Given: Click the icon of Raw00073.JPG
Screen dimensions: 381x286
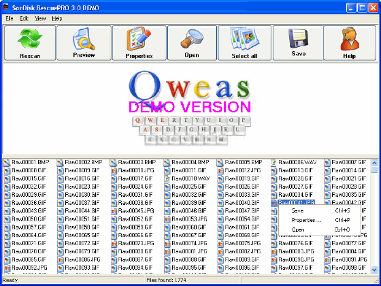Looking at the screenshot, I should pos(114,244).
